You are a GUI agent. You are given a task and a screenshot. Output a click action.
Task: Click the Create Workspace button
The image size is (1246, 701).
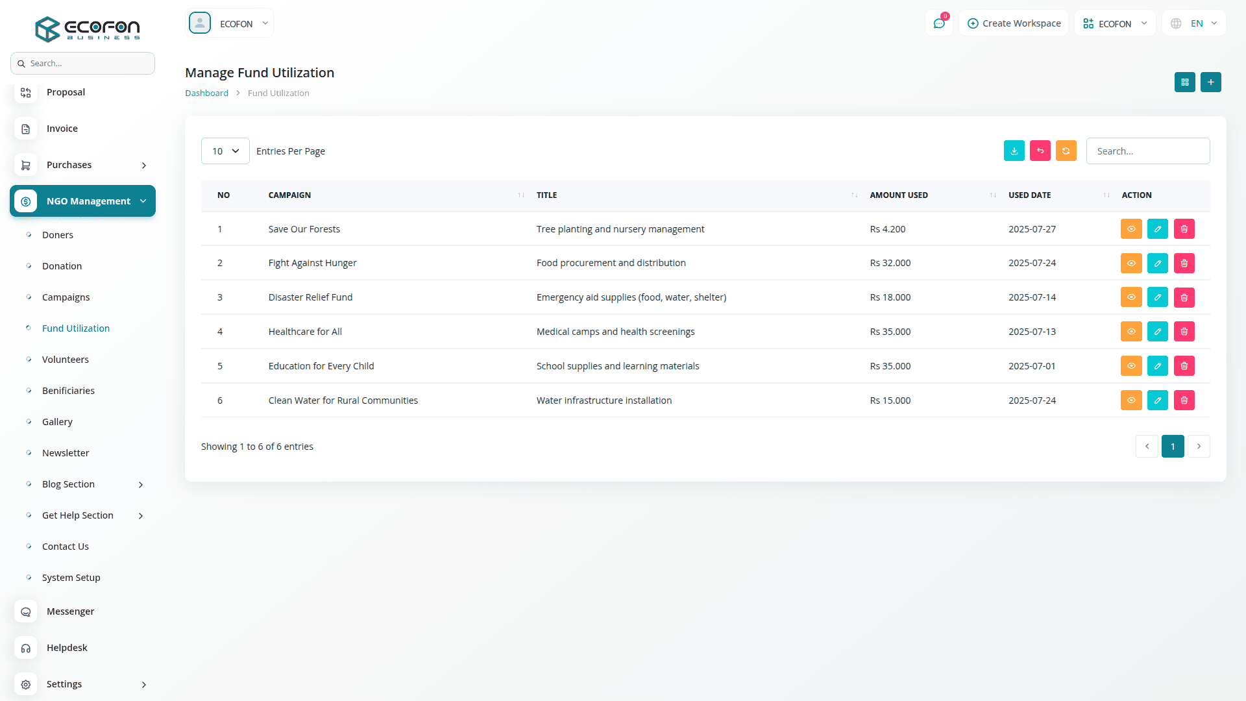click(x=1014, y=23)
